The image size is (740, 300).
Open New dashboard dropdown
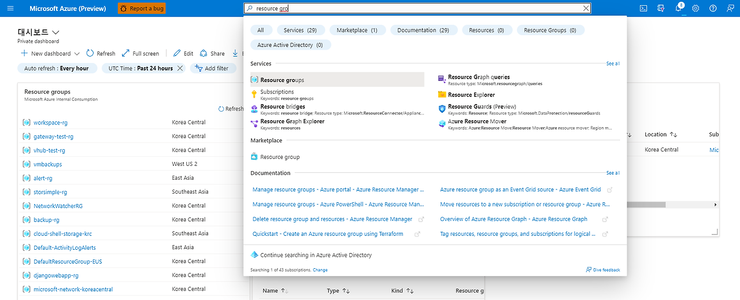[50, 53]
